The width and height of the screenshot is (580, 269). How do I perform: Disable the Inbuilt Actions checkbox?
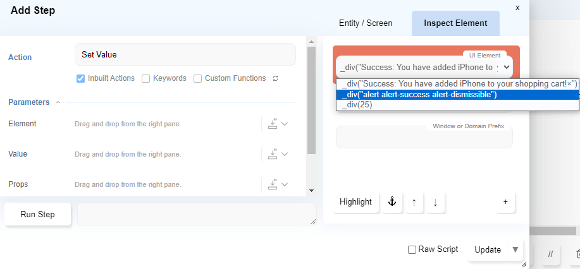(x=80, y=78)
